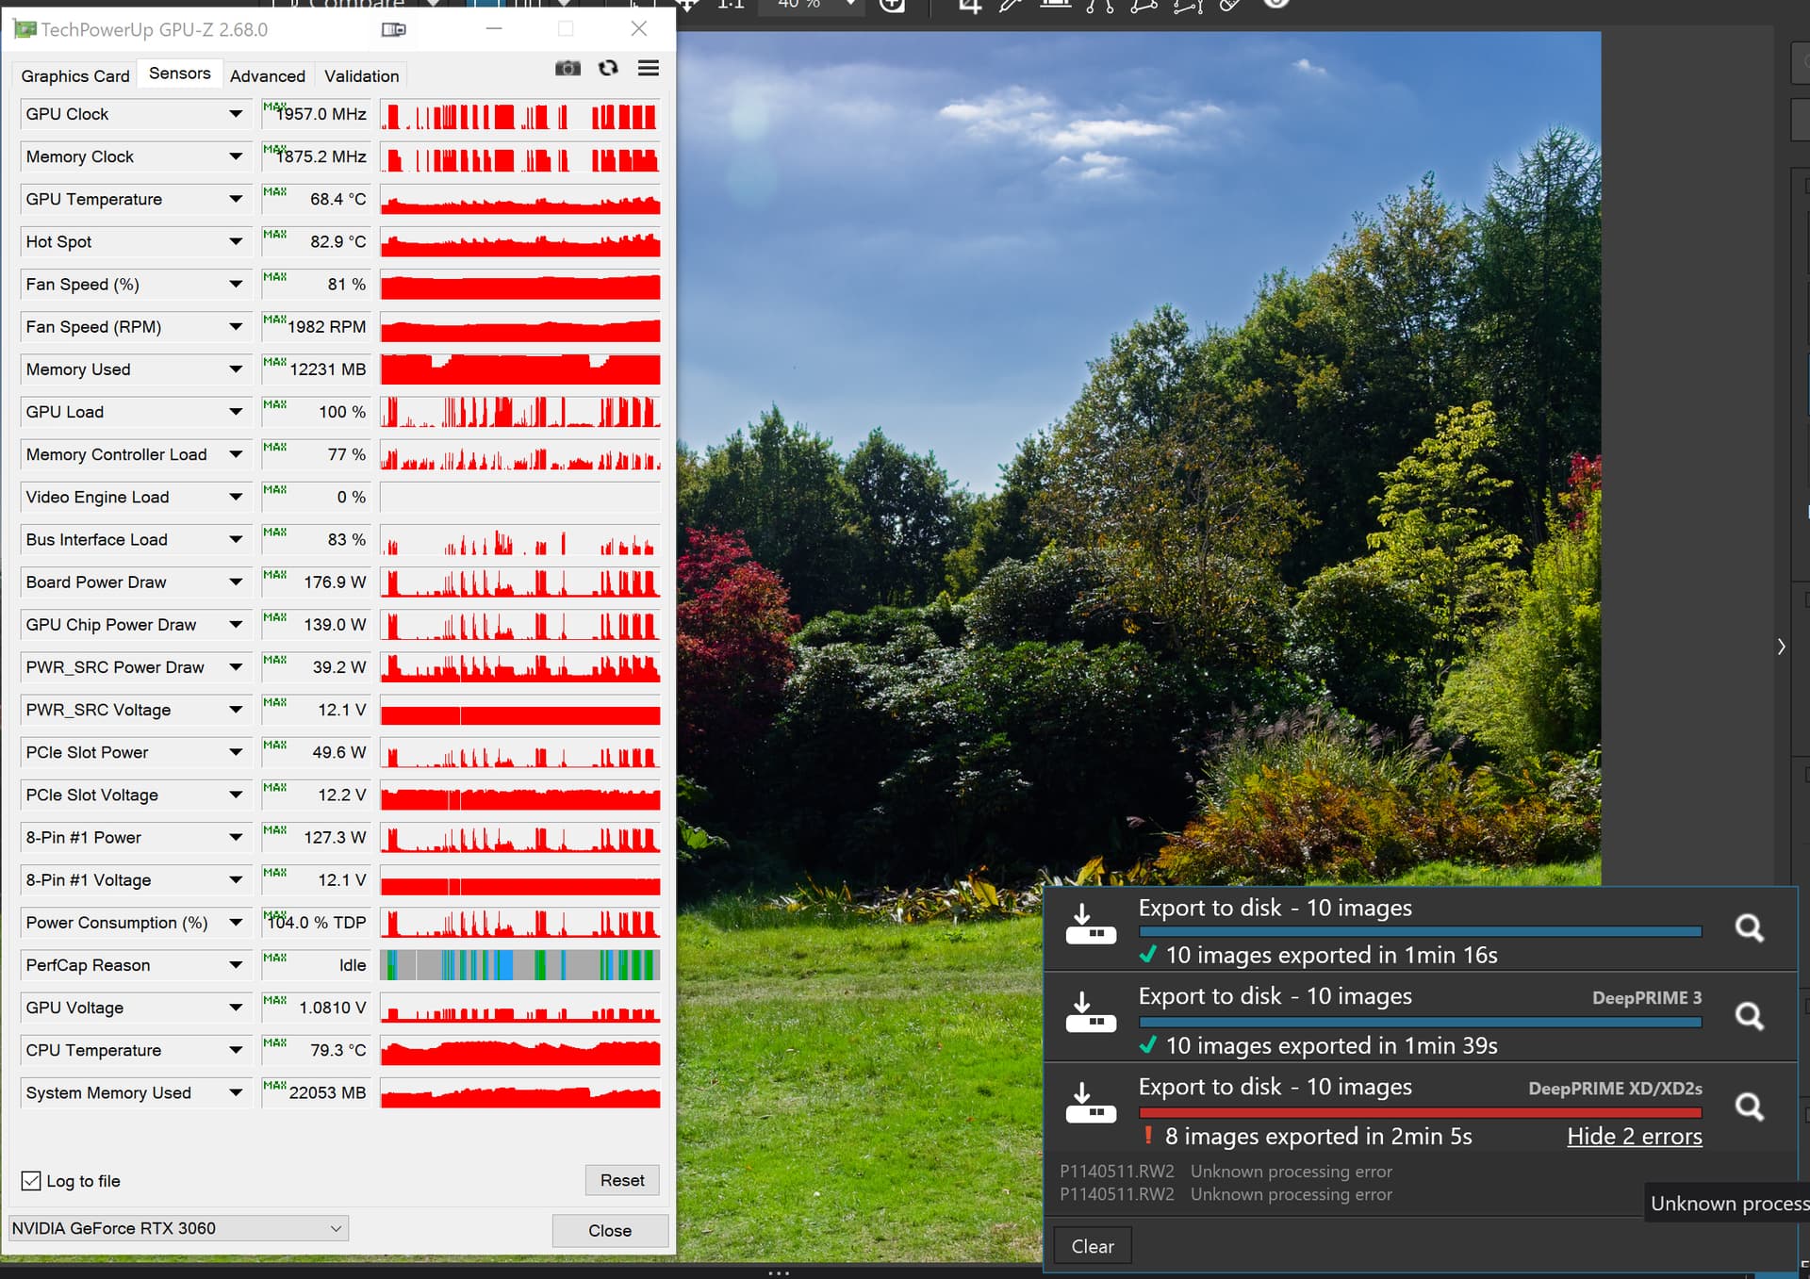
Task: Open the Board Power Draw sensor dropdown
Action: (x=236, y=582)
